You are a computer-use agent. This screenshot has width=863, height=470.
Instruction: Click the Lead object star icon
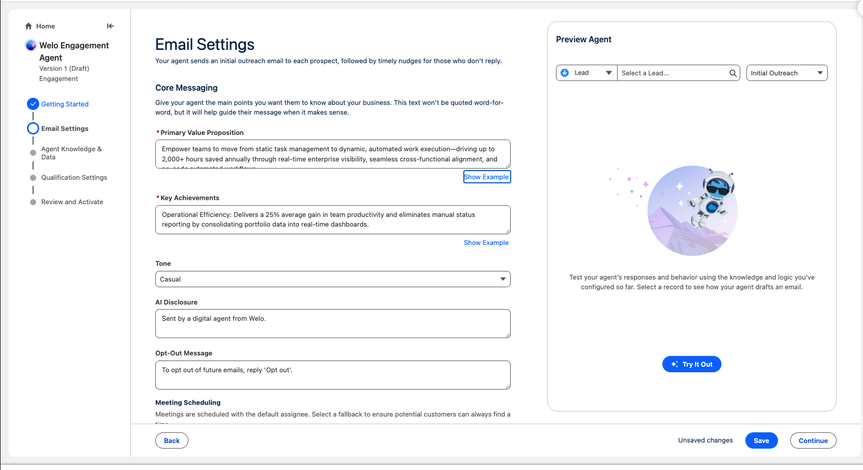click(x=565, y=73)
